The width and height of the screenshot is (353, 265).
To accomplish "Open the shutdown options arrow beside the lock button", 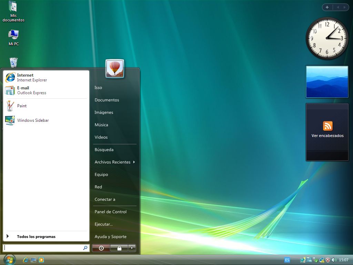I will (132, 248).
